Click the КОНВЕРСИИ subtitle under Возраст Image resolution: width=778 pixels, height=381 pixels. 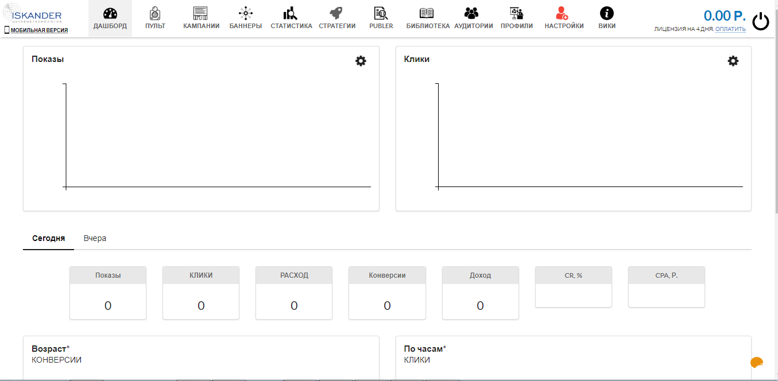tap(56, 360)
